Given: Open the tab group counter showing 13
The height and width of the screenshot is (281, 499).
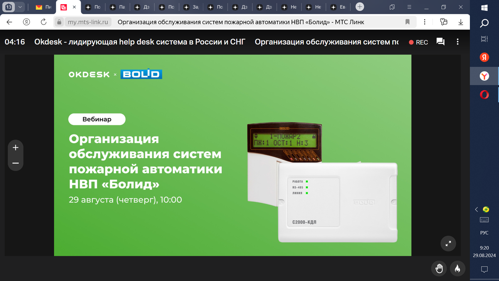Looking at the screenshot, I should tap(9, 7).
